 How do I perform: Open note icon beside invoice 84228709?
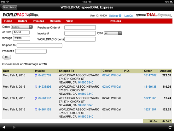[36, 76]
